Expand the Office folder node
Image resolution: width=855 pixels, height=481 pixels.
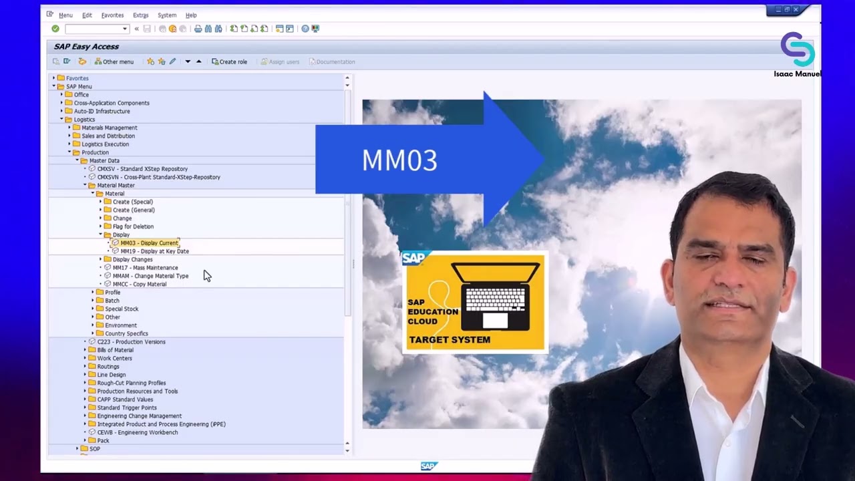point(61,95)
